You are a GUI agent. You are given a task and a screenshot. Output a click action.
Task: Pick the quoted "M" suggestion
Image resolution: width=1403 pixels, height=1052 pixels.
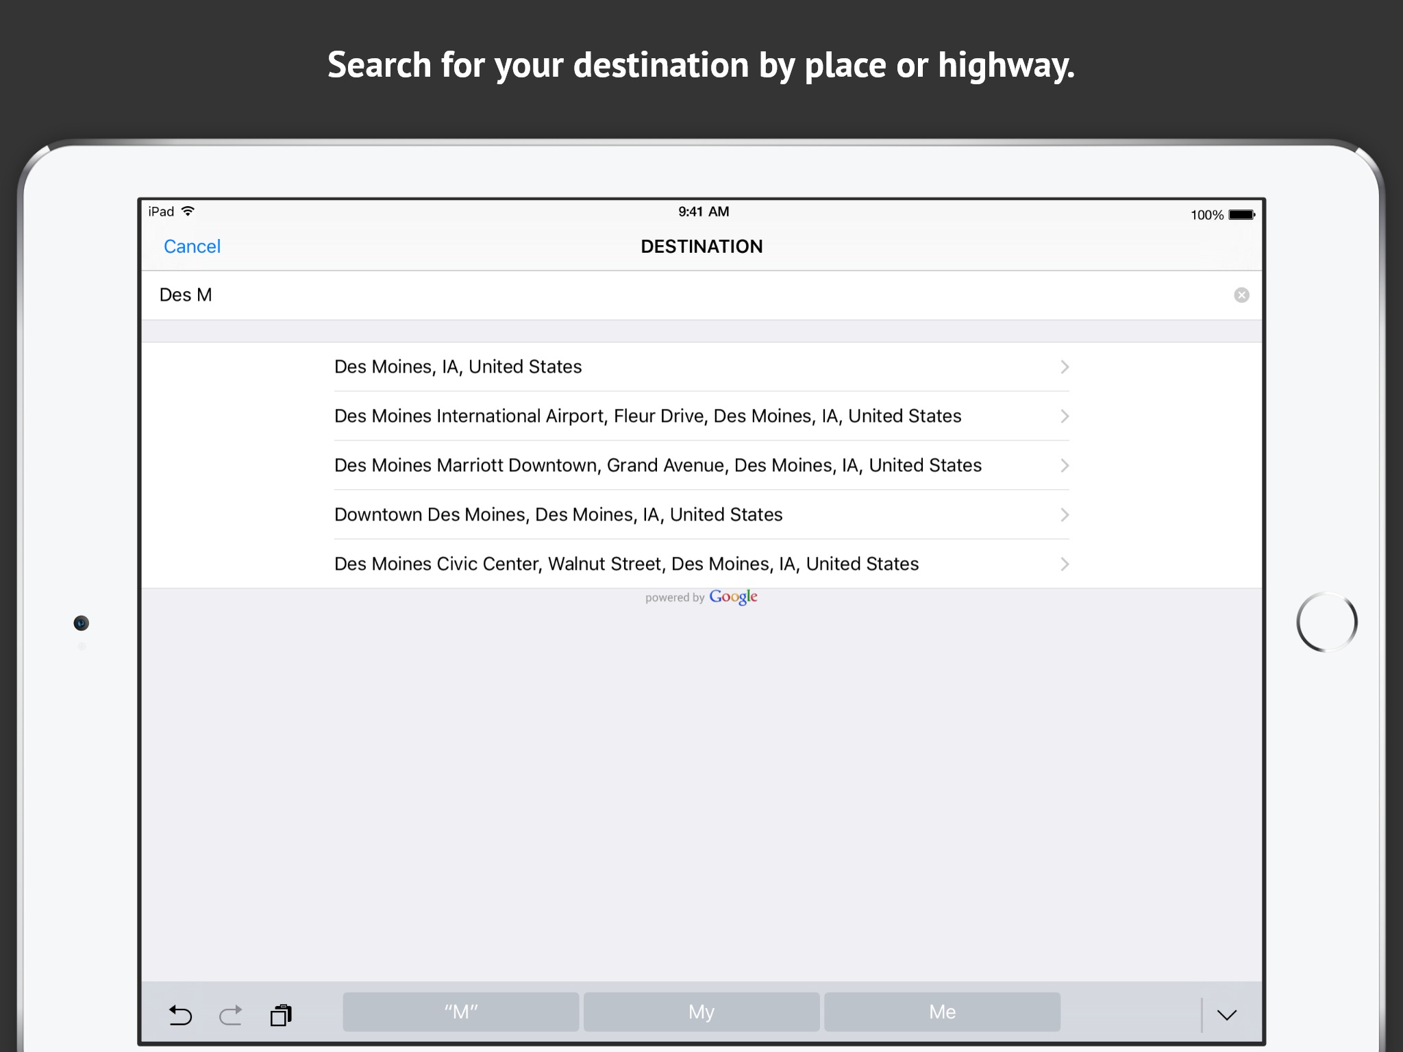461,1012
